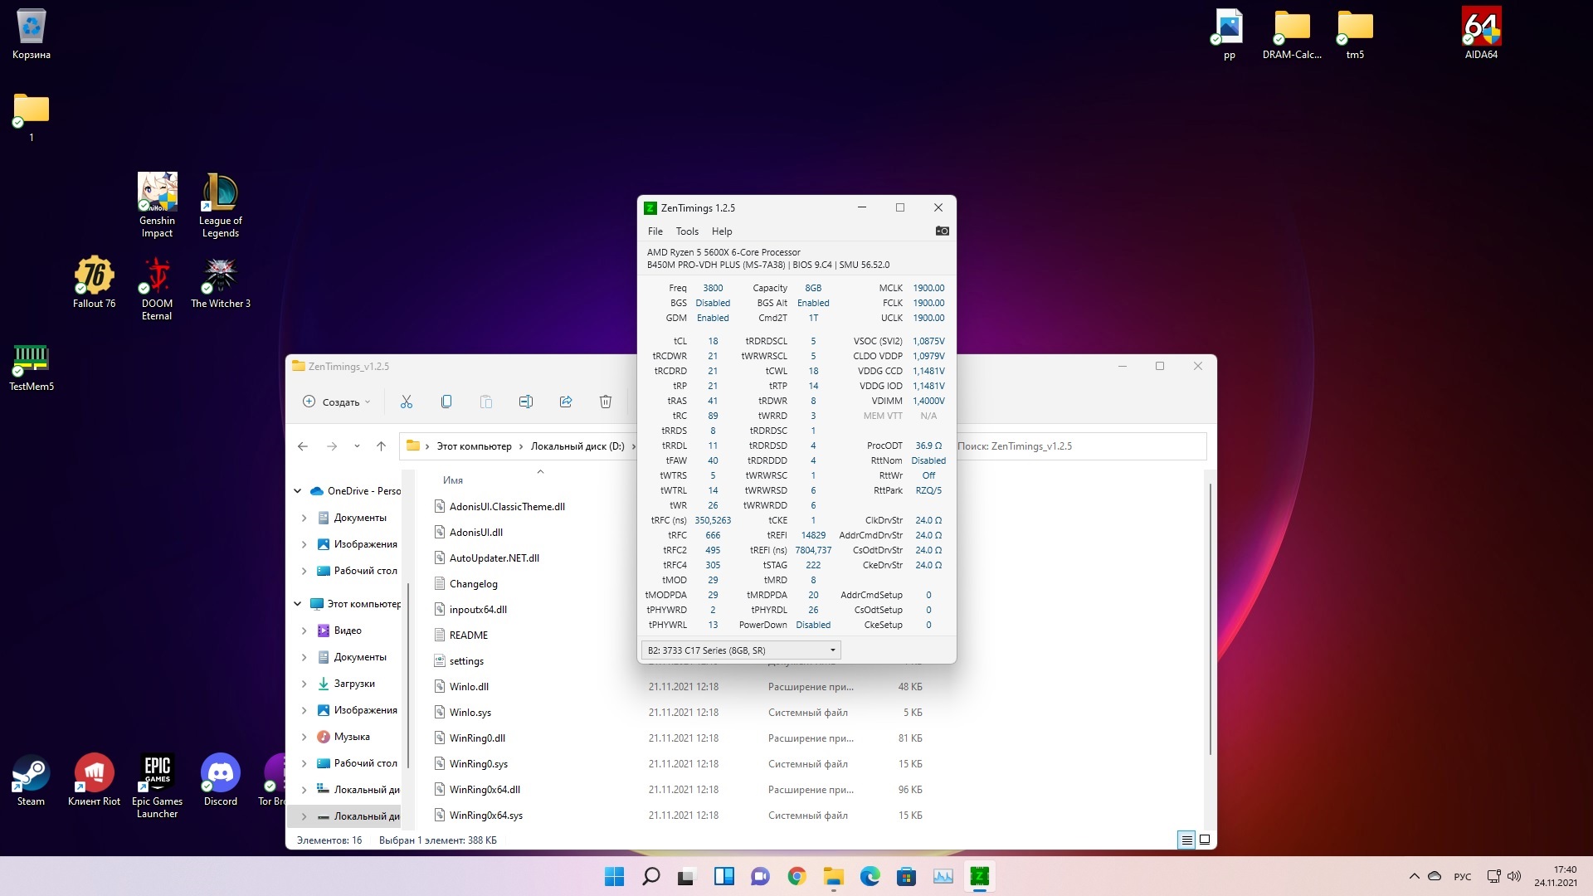Collapse the OneDrive tree node
The width and height of the screenshot is (1593, 896).
click(x=298, y=491)
